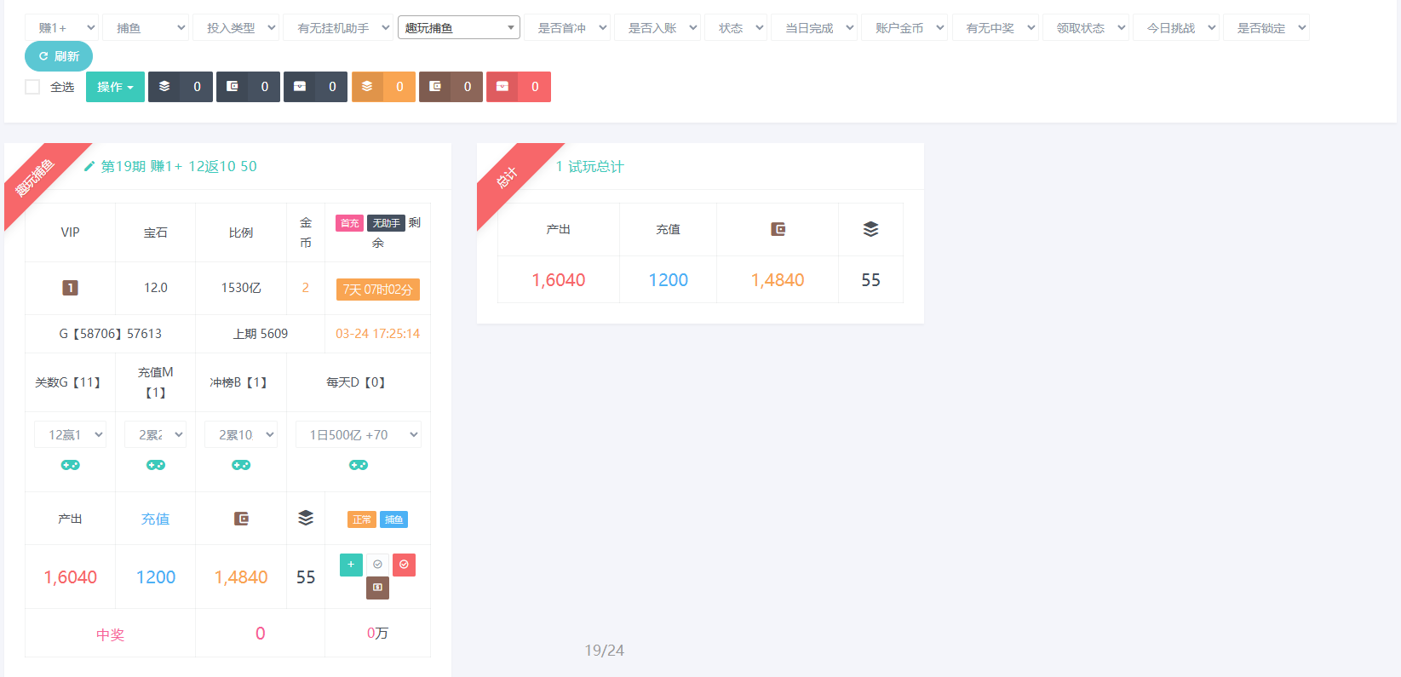The width and height of the screenshot is (1401, 677).
Task: Click the brown wallet counter in toolbar
Action: 451,87
